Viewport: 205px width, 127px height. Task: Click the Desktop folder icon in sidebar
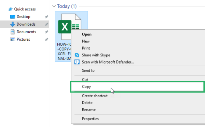[x=13, y=17]
